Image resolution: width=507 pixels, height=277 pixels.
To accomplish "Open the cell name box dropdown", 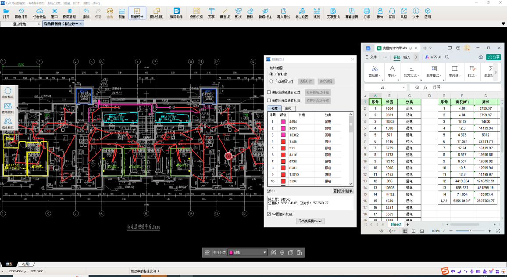I will point(403,87).
